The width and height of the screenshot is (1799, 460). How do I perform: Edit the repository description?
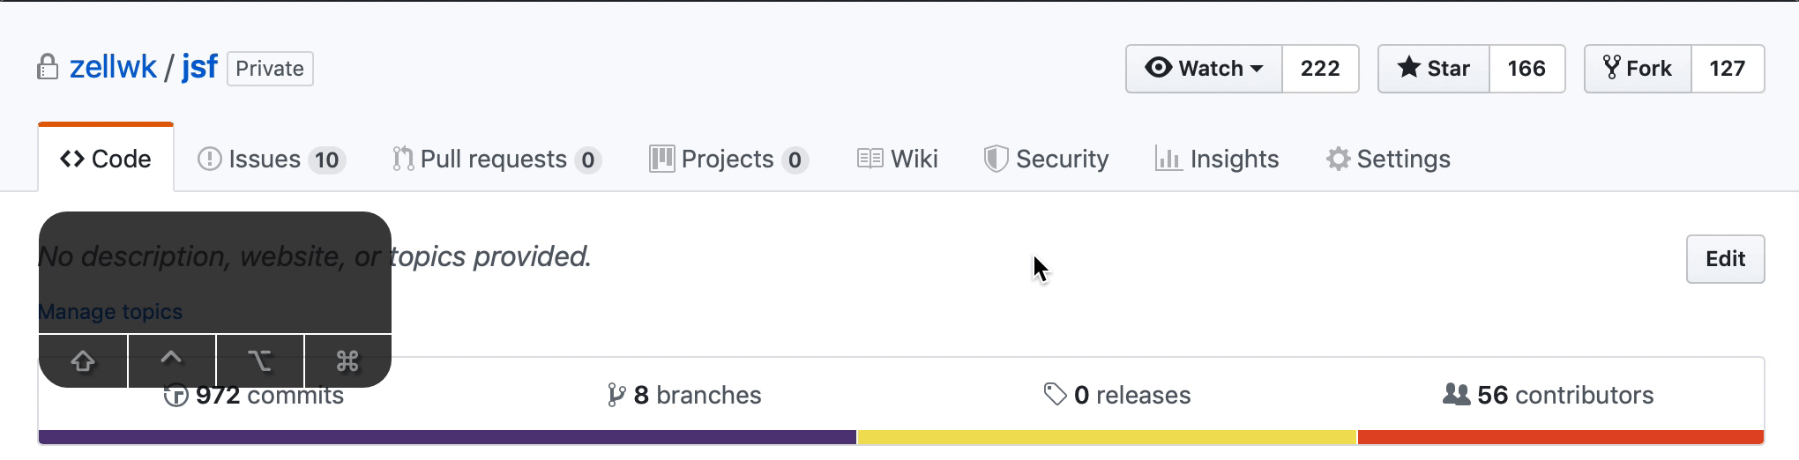pyautogui.click(x=1725, y=259)
